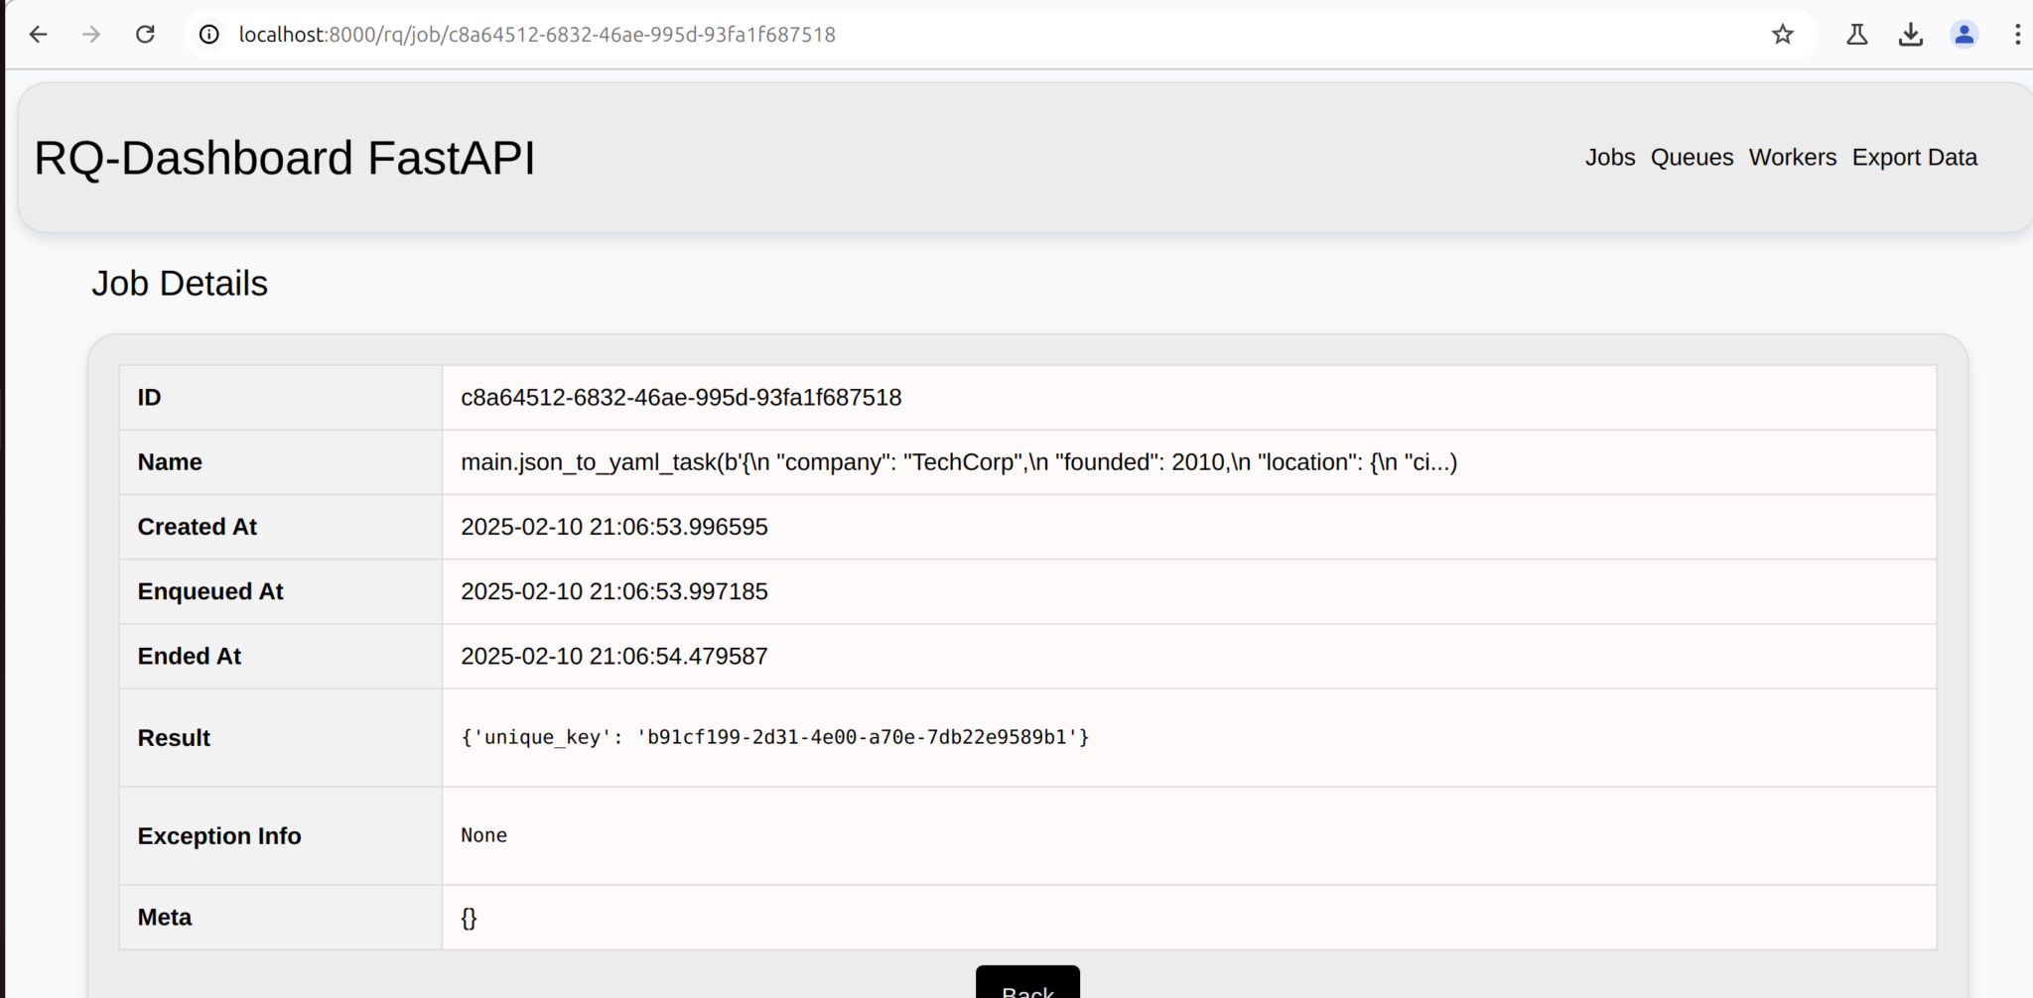
Task: Click the truncated Name cell of the job
Action: [x=959, y=461]
